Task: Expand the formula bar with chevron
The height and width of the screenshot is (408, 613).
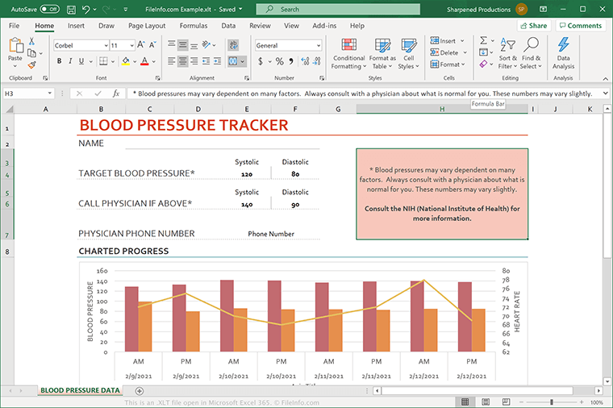Action: pyautogui.click(x=605, y=94)
